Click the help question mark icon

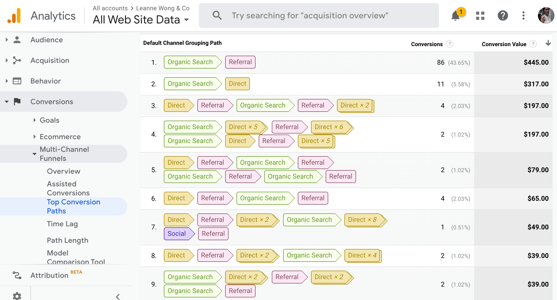503,16
